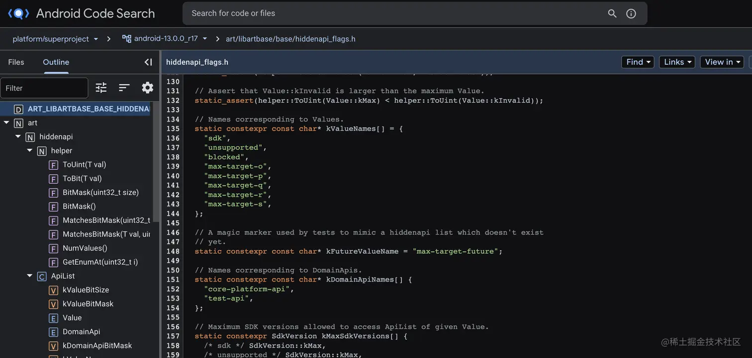
Task: Click variable icon beside kValueBitSize
Action: (x=53, y=290)
